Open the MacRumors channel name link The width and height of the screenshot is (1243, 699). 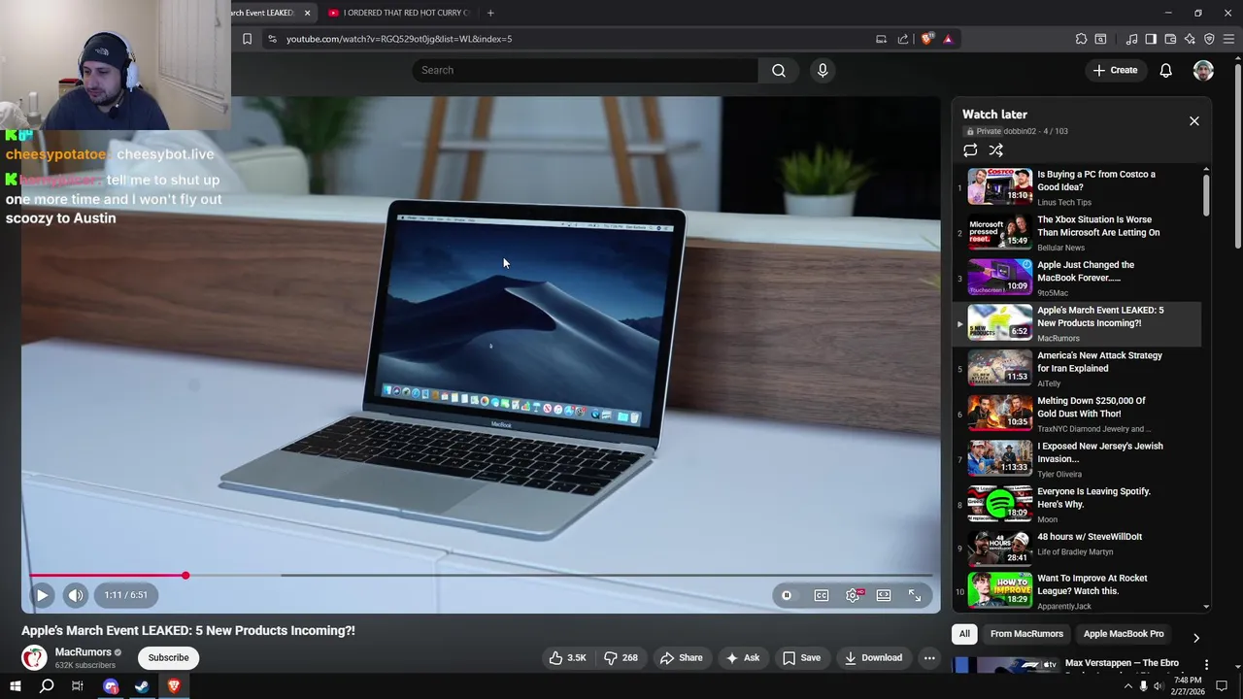(83, 652)
